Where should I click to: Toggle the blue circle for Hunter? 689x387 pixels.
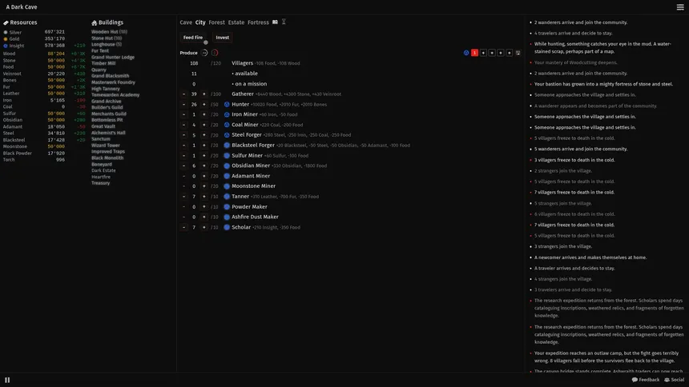[x=227, y=105]
